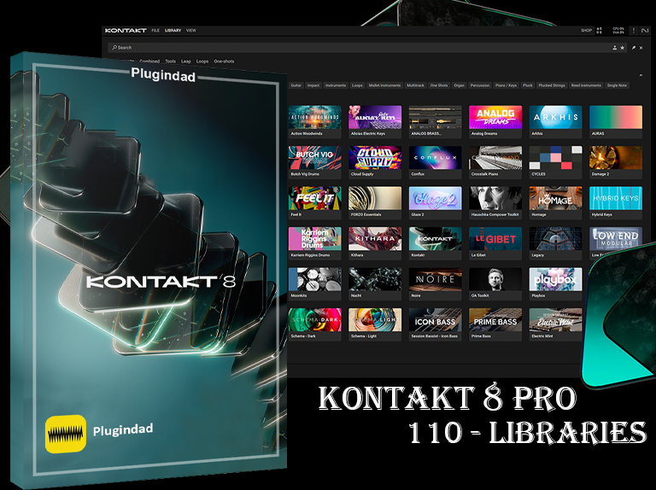Open the user content filter icon

[615, 48]
